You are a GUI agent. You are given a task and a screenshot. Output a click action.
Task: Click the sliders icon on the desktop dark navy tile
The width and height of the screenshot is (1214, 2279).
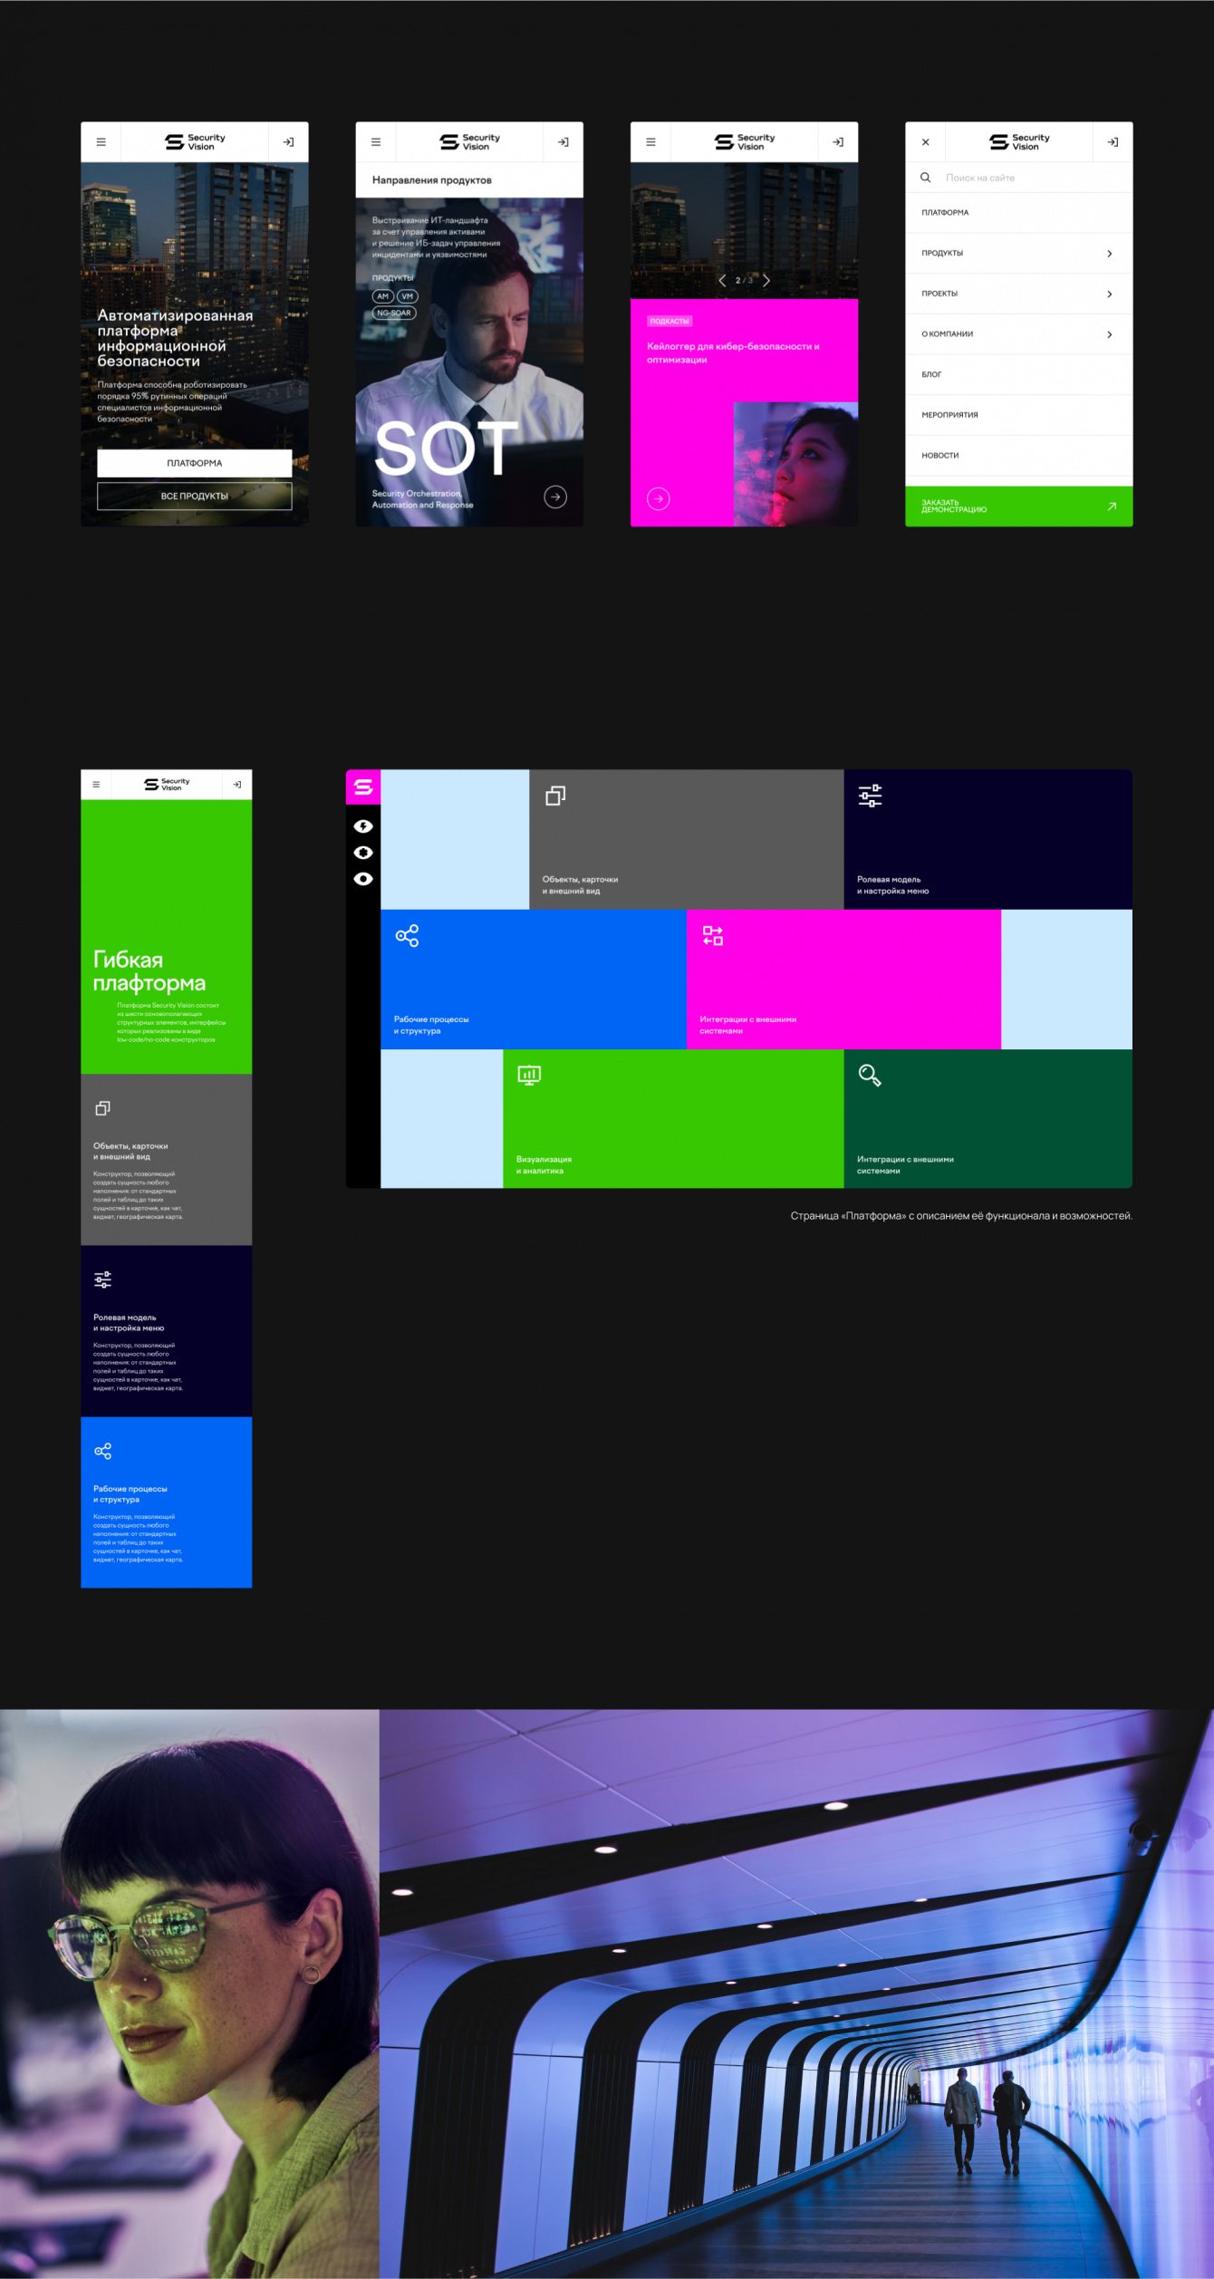pos(870,796)
